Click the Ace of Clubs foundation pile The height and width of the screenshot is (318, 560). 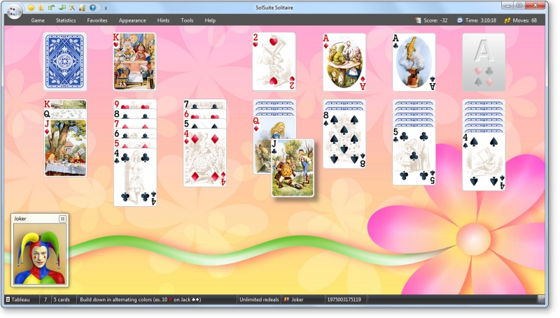tap(414, 62)
